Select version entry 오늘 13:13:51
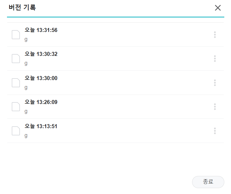The width and height of the screenshot is (231, 194). pyautogui.click(x=115, y=131)
